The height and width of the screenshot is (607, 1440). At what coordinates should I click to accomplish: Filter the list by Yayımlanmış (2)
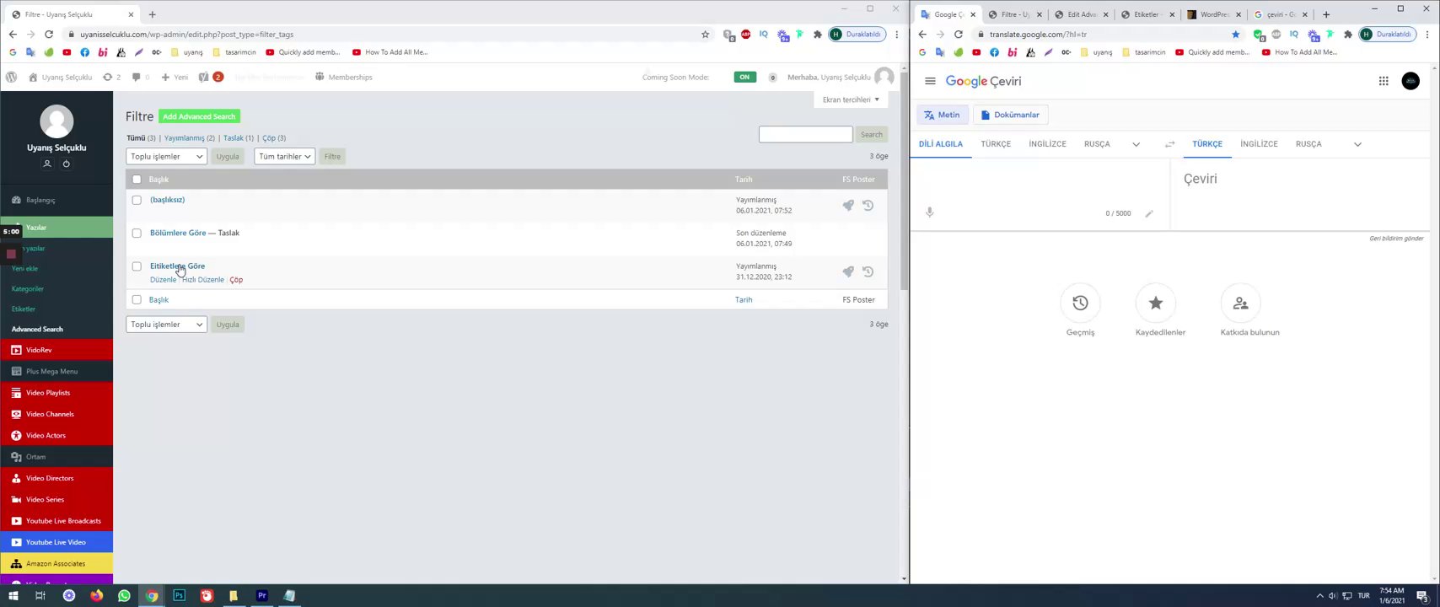190,138
